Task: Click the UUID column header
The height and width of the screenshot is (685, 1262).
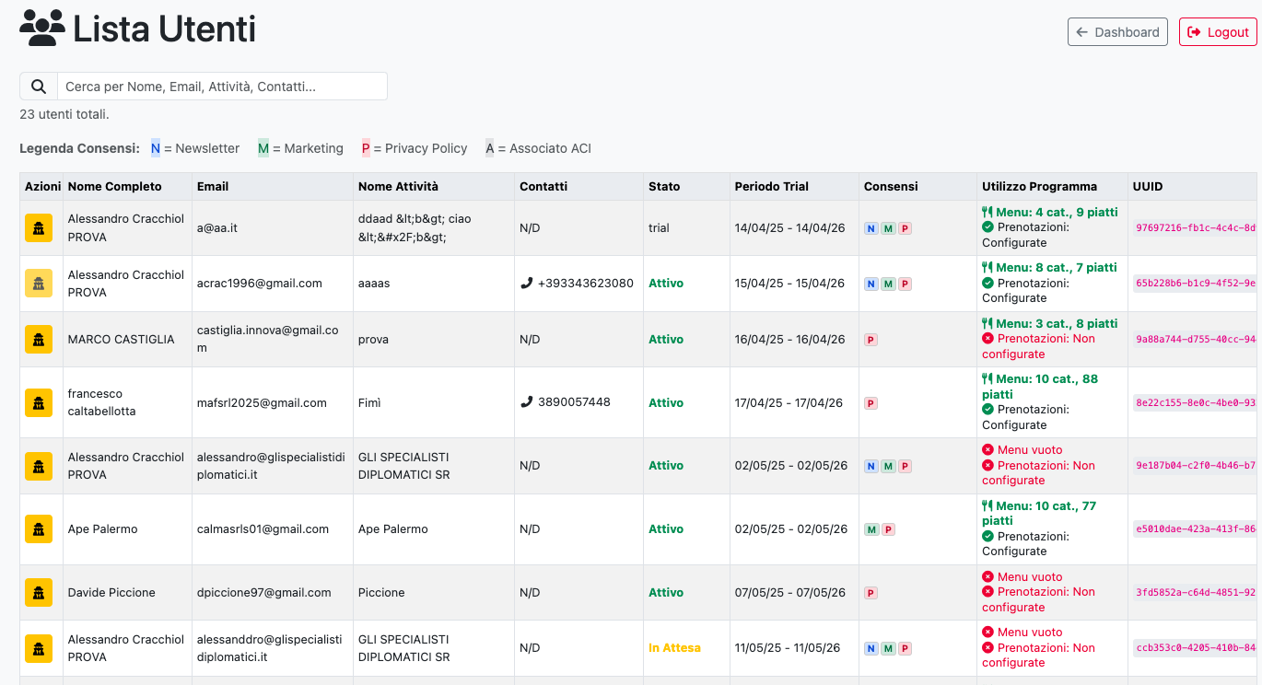Action: coord(1193,186)
